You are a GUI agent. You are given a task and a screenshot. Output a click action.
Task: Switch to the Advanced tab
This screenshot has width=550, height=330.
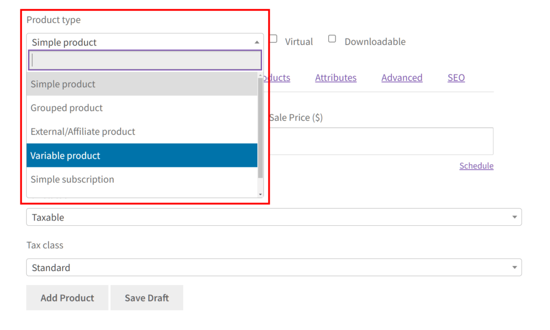402,78
